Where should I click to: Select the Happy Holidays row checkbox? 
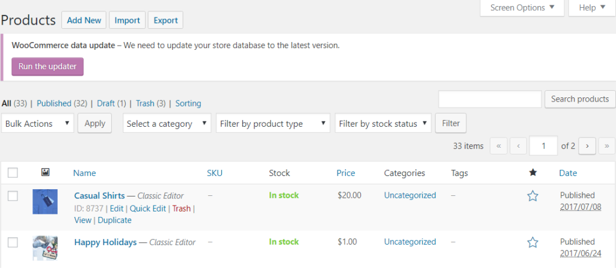(13, 242)
